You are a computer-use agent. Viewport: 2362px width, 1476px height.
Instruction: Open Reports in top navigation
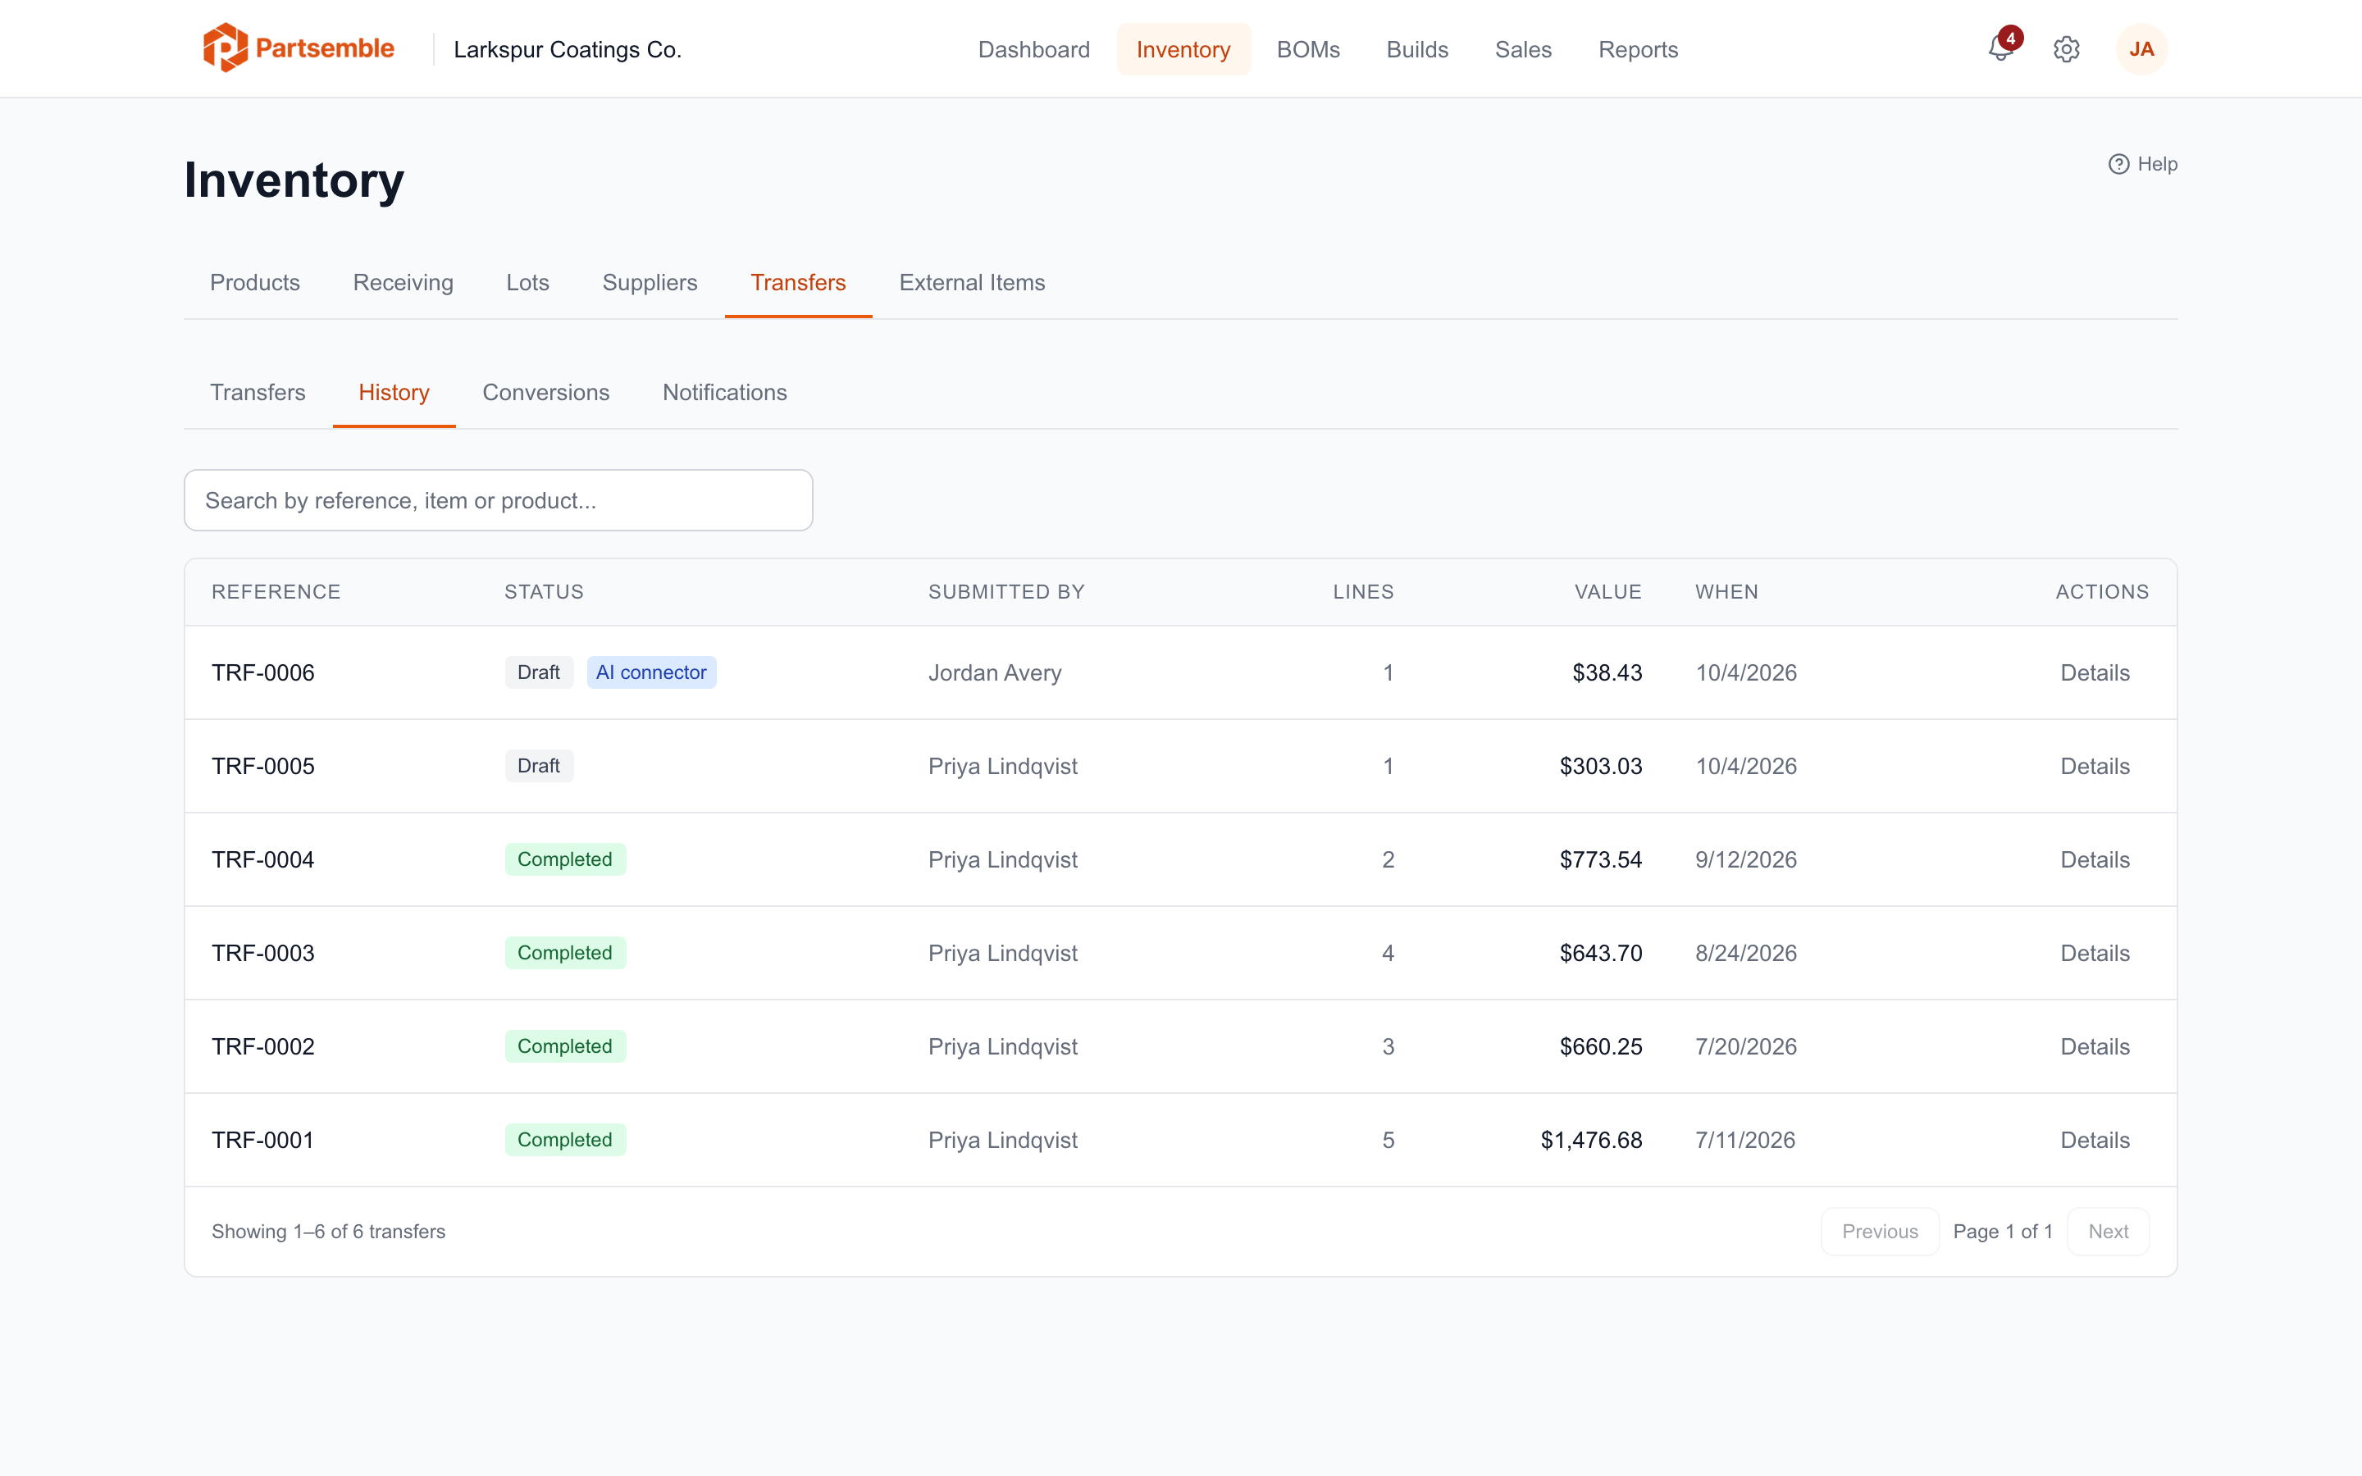pyautogui.click(x=1638, y=49)
